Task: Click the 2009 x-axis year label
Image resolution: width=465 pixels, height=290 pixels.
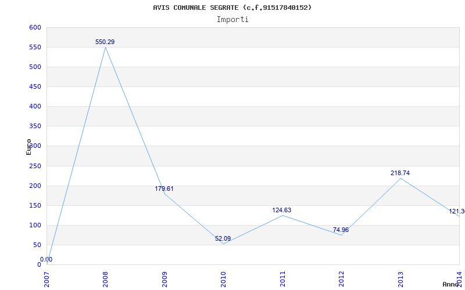Action: tap(164, 280)
